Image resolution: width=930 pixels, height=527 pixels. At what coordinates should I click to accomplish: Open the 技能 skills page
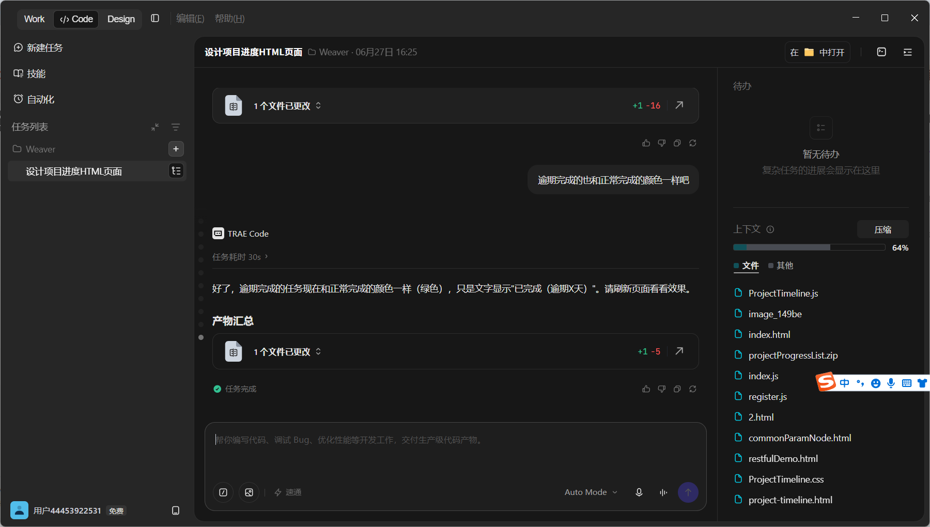[x=29, y=73]
